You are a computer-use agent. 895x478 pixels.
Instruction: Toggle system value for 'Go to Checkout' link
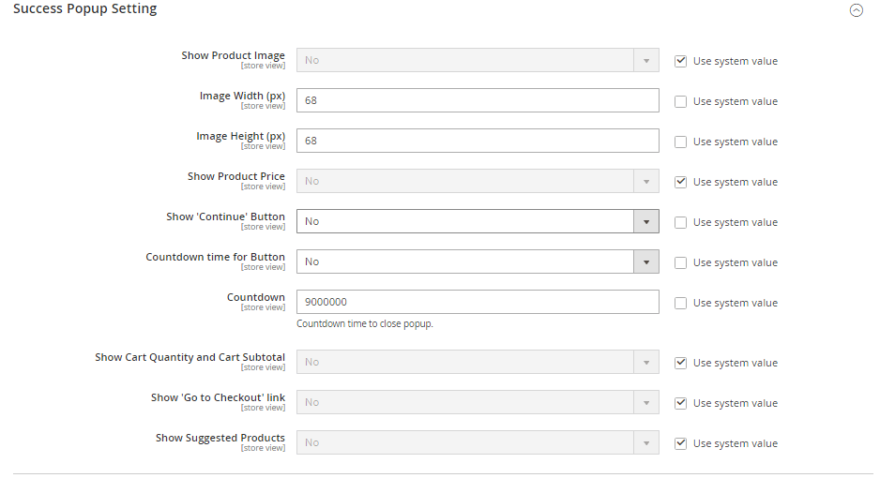tap(681, 403)
